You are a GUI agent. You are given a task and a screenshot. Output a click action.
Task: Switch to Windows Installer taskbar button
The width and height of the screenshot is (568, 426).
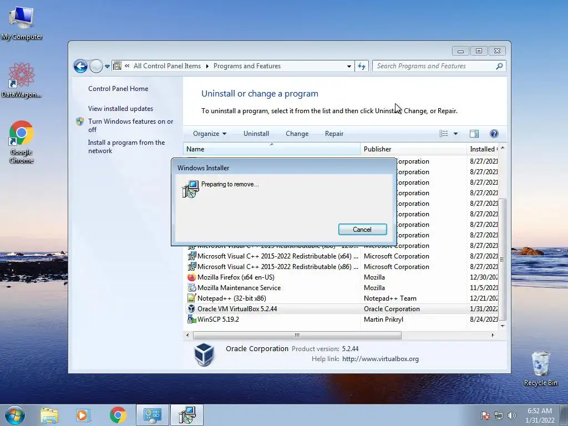pos(187,415)
